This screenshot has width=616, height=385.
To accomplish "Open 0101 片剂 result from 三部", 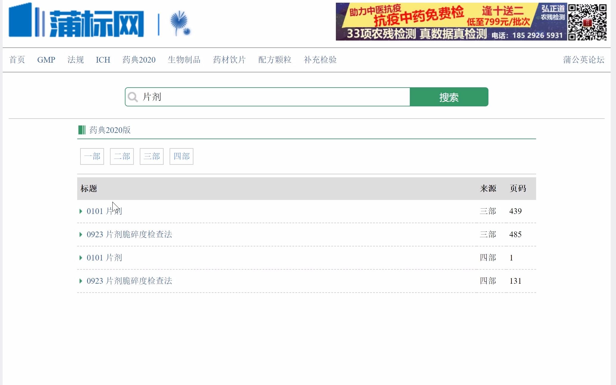I will coord(104,211).
